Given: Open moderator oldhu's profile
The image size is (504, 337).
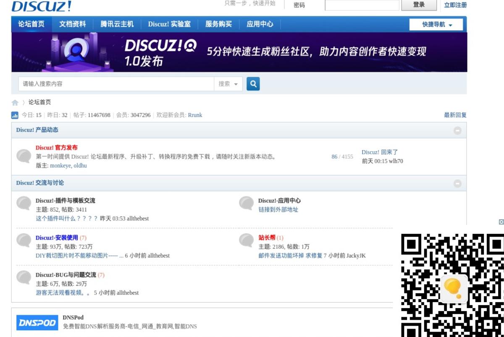Looking at the screenshot, I should tap(80, 166).
